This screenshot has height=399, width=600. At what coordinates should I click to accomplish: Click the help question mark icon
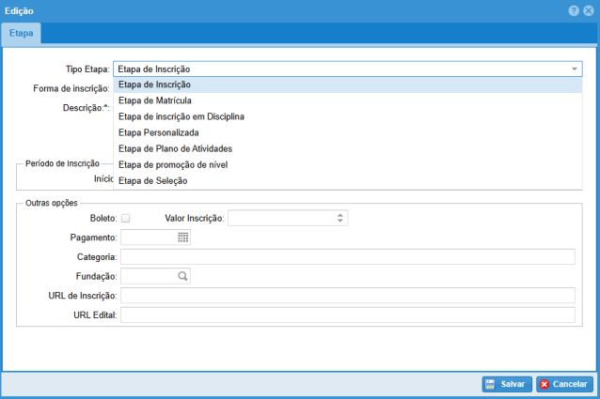click(x=575, y=9)
